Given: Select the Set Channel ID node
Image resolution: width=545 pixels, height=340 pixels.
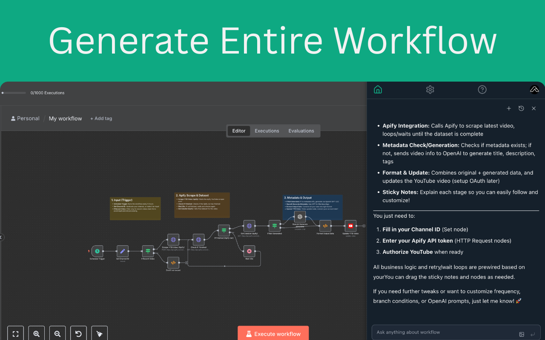Looking at the screenshot, I should 123,251.
